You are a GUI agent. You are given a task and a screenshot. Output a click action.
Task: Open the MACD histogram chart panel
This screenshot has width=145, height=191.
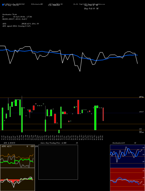click(17, 179)
